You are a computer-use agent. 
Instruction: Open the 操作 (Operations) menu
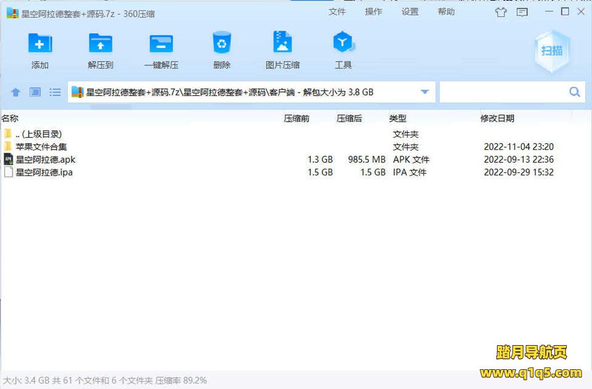(x=373, y=12)
